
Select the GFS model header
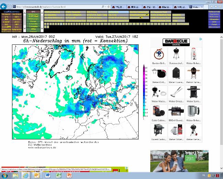[x=33, y=12]
